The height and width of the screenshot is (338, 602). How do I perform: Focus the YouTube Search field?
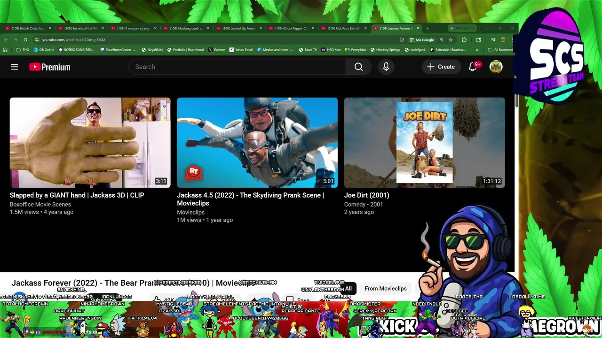click(238, 67)
